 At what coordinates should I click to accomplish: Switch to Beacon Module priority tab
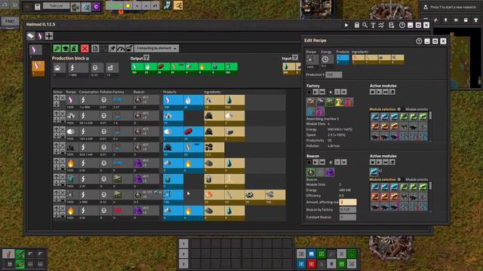(417, 179)
